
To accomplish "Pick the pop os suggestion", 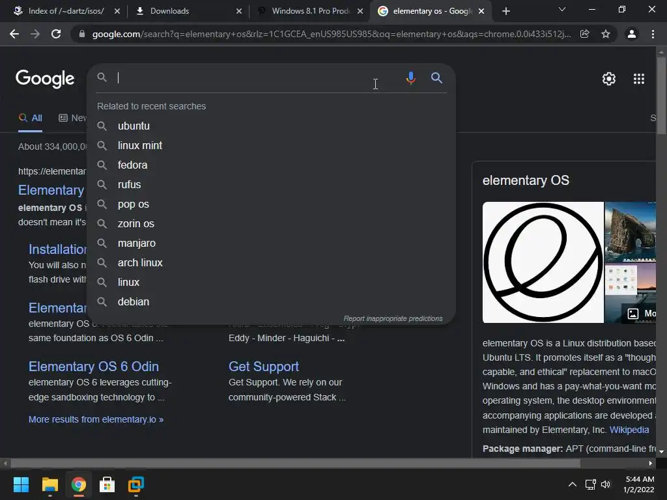I will coord(272,204).
